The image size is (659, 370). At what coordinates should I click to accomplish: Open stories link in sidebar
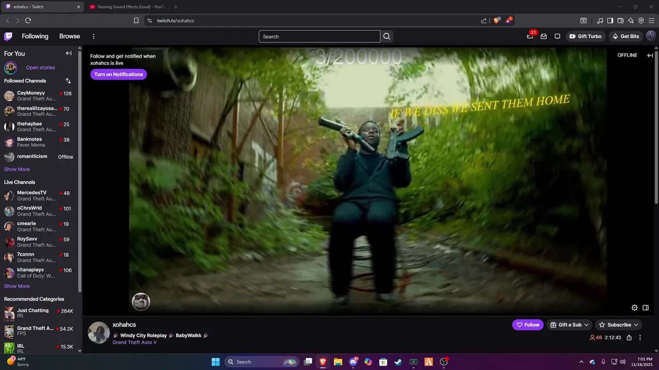40,67
